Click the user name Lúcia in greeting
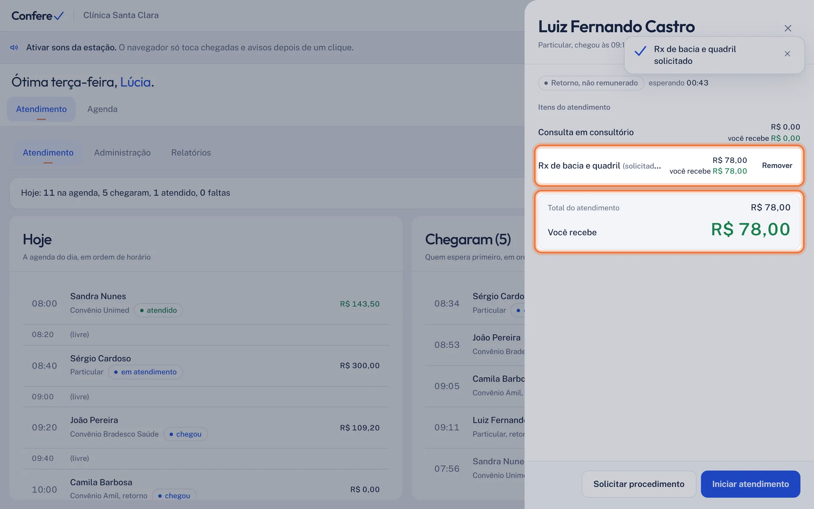Image resolution: width=814 pixels, height=509 pixels. click(135, 82)
